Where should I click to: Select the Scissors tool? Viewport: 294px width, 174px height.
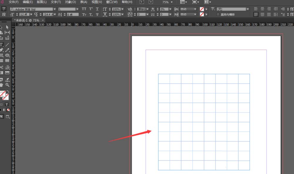1,67
